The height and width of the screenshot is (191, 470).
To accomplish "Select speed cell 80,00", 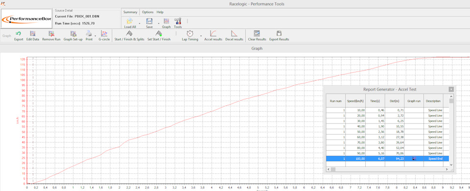I will [x=355, y=148].
